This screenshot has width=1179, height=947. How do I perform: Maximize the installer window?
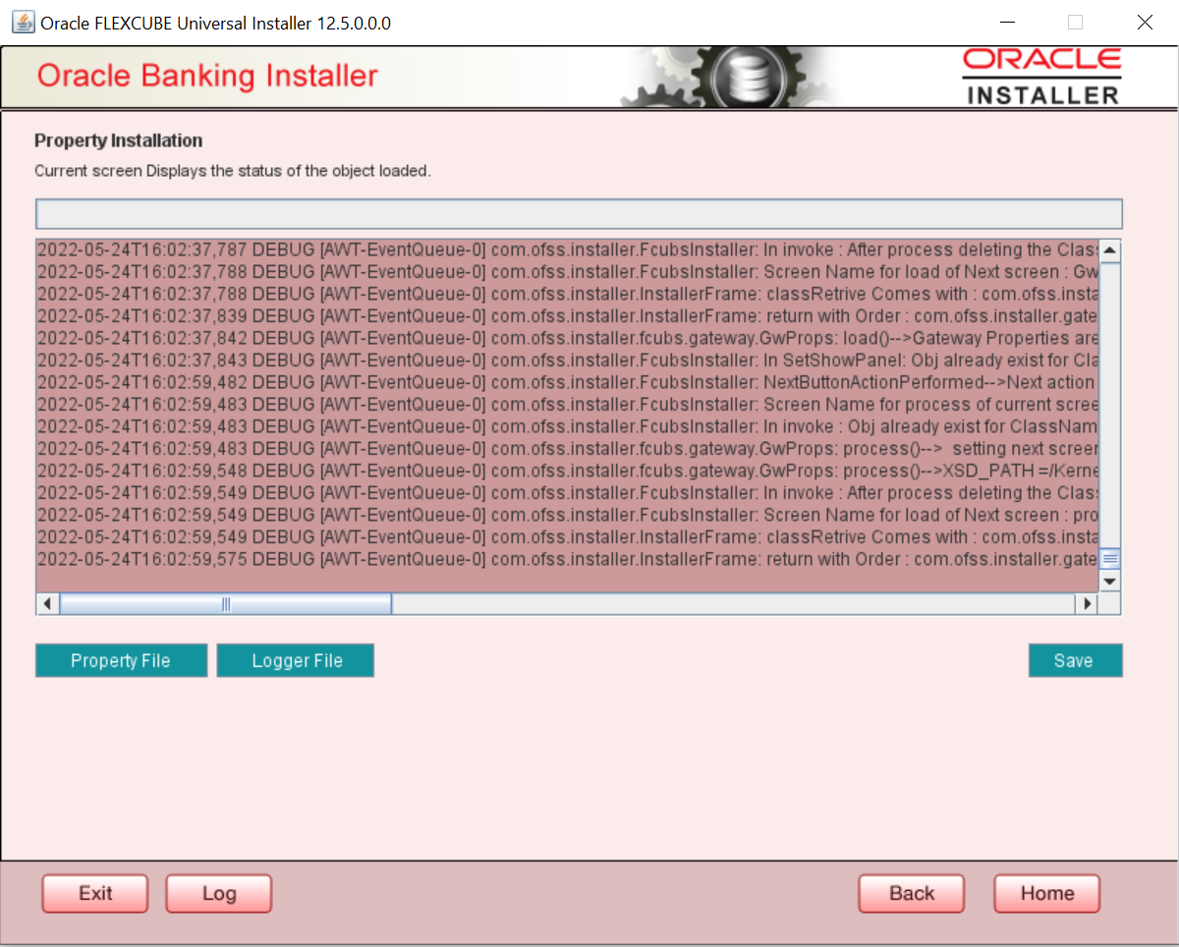click(x=1075, y=22)
